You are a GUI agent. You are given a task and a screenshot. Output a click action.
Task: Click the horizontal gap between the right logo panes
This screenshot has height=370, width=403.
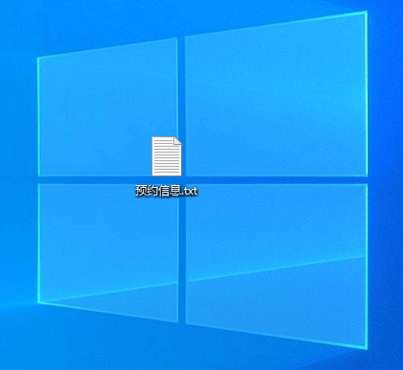click(276, 180)
